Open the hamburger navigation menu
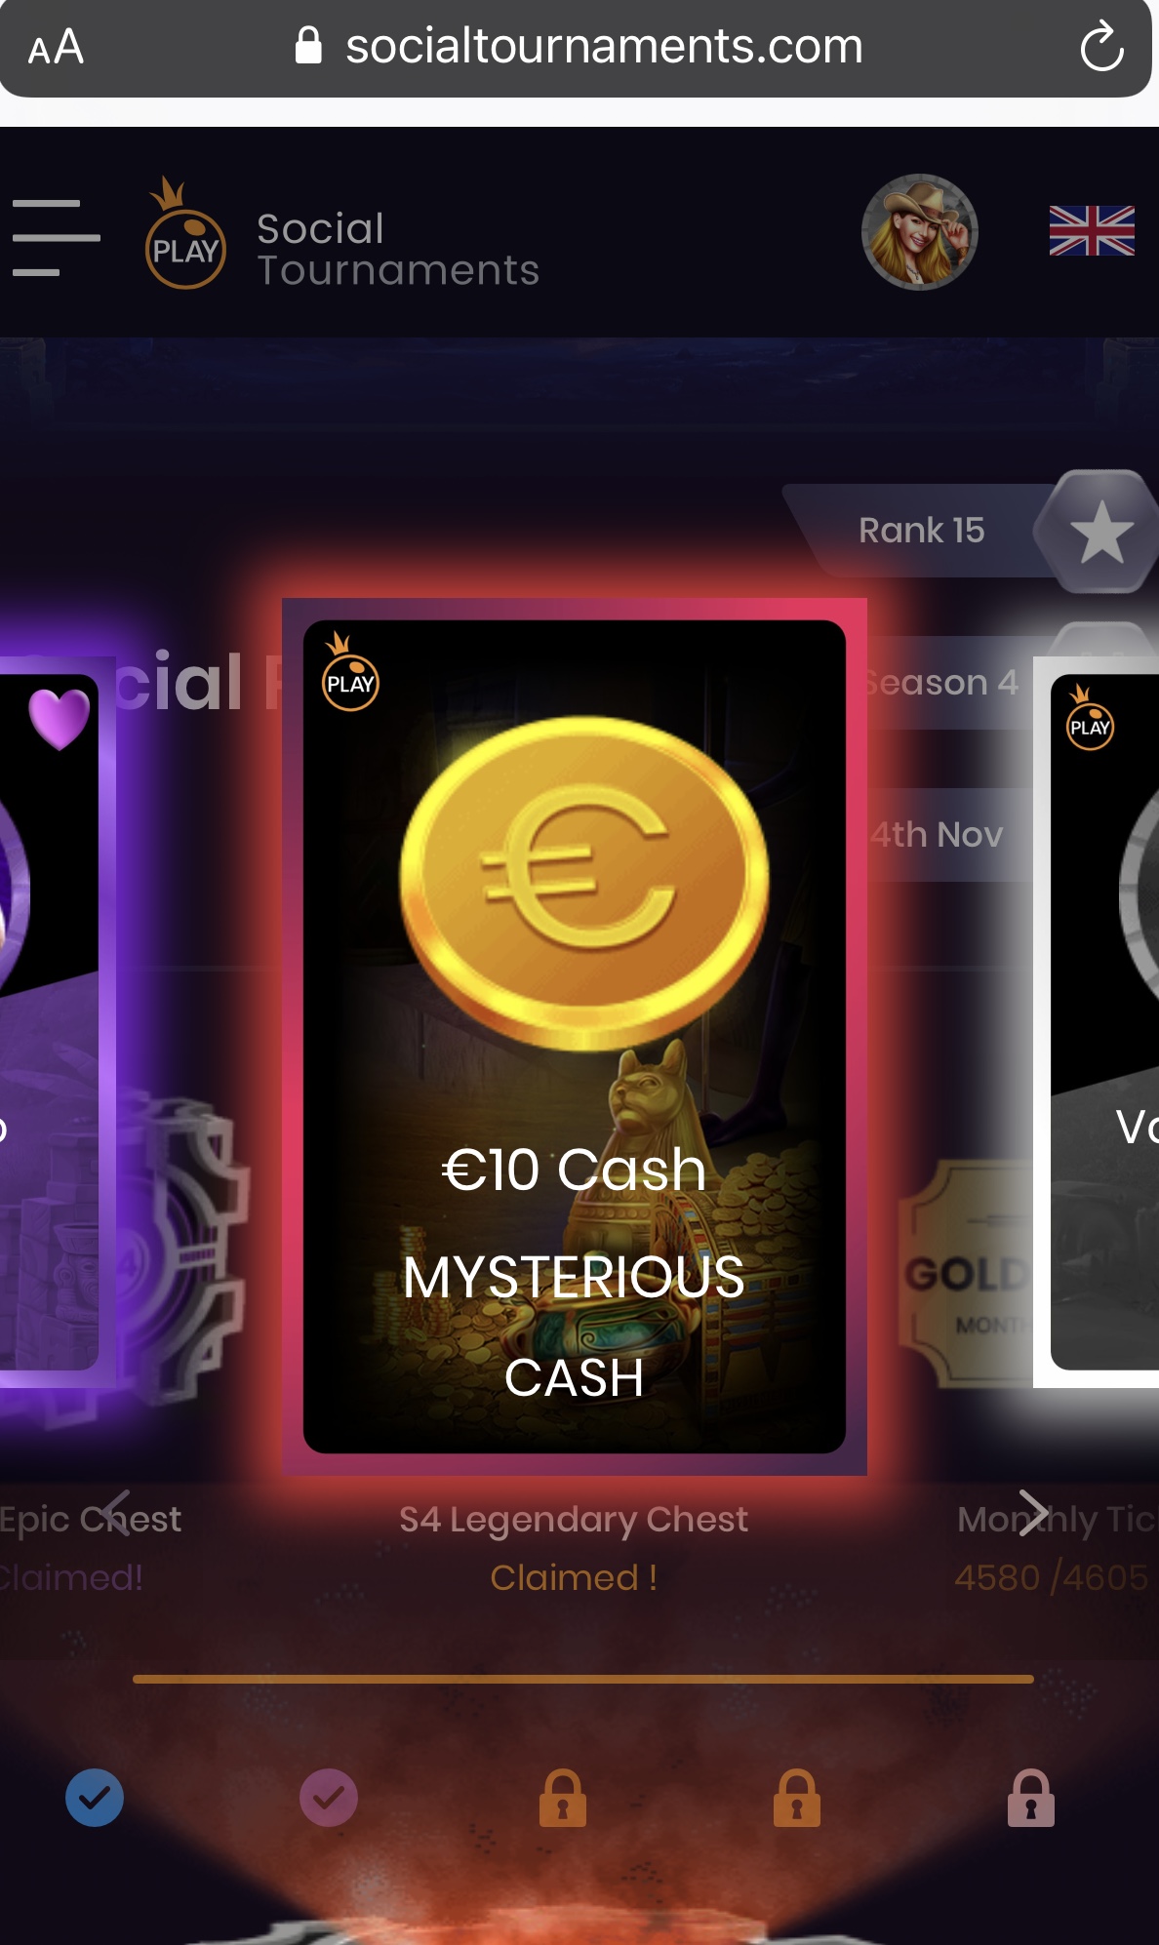Viewport: 1159px width, 1945px height. point(56,237)
